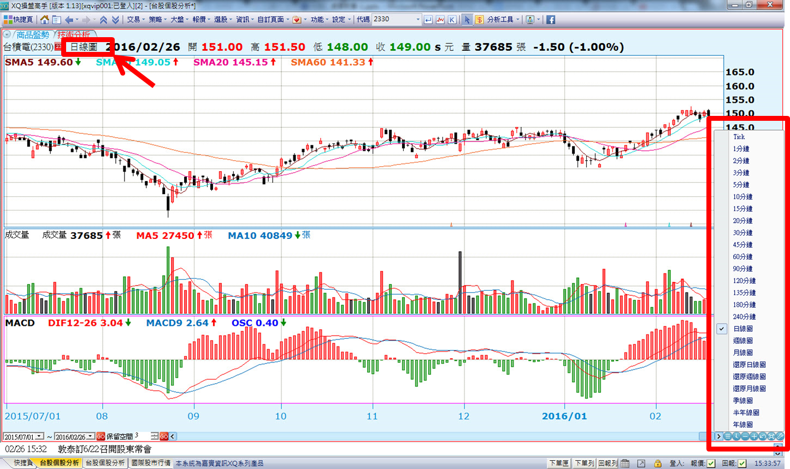Viewport: 790px width, 469px height.
Task: Click the right-arrow toggle beside chart tool icons
Action: pos(719,436)
